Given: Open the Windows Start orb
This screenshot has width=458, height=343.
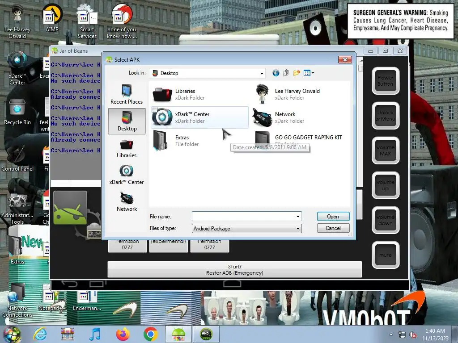Looking at the screenshot, I should pyautogui.click(x=12, y=334).
